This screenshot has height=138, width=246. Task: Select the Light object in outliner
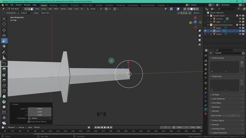pos(218,22)
